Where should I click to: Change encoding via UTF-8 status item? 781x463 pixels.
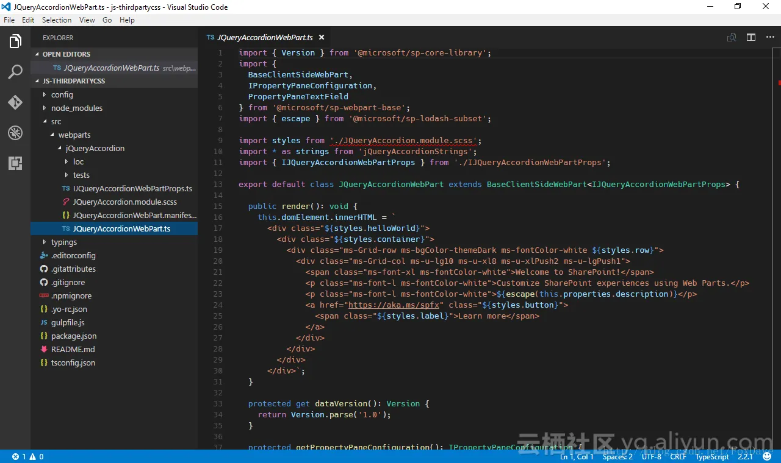651,456
